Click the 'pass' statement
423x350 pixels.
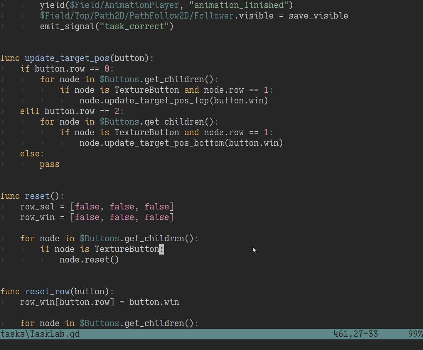(x=49, y=164)
